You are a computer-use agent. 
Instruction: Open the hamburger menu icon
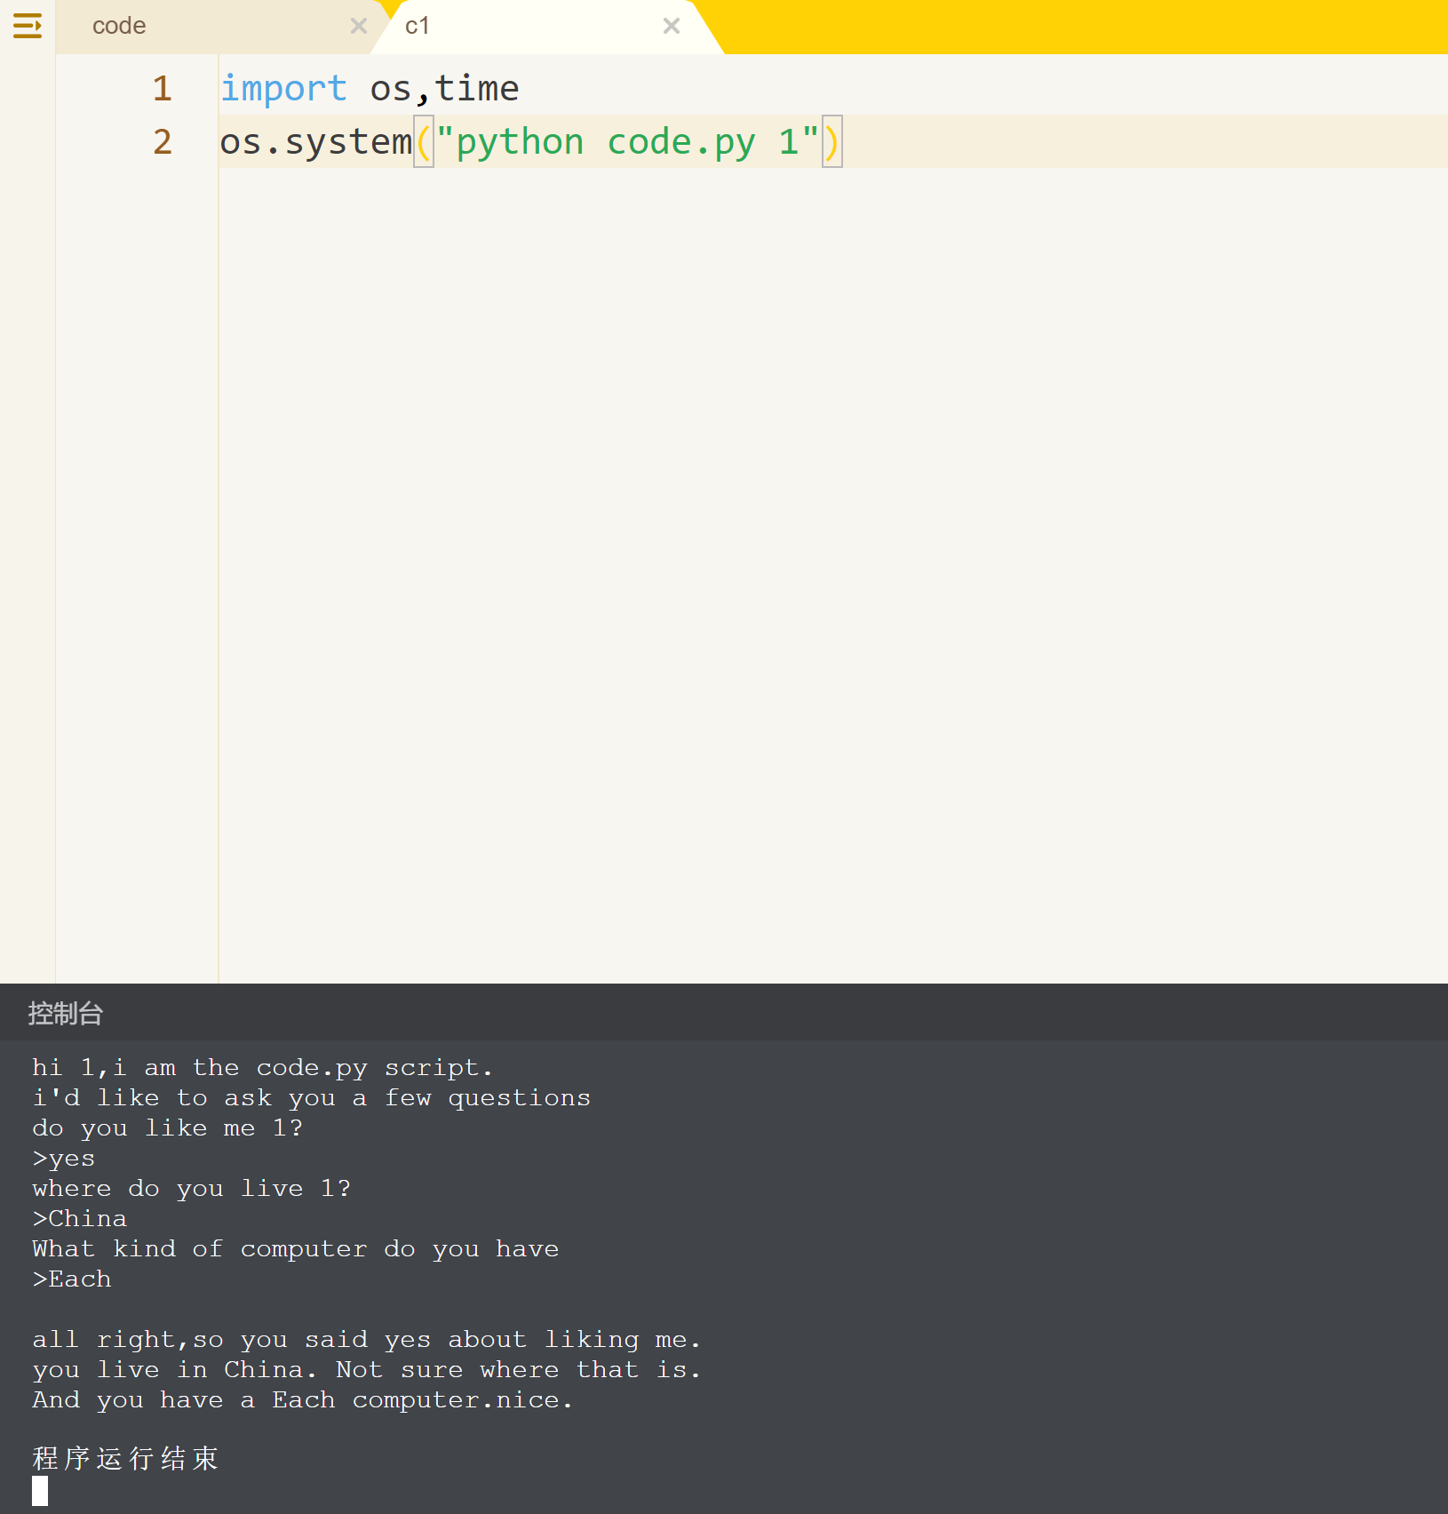[x=28, y=26]
